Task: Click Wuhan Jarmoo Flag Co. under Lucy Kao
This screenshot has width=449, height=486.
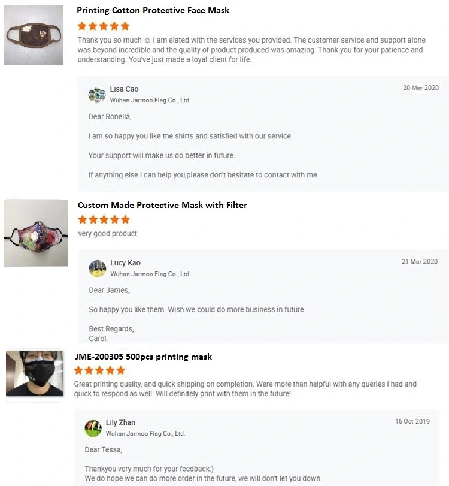Action: point(150,274)
